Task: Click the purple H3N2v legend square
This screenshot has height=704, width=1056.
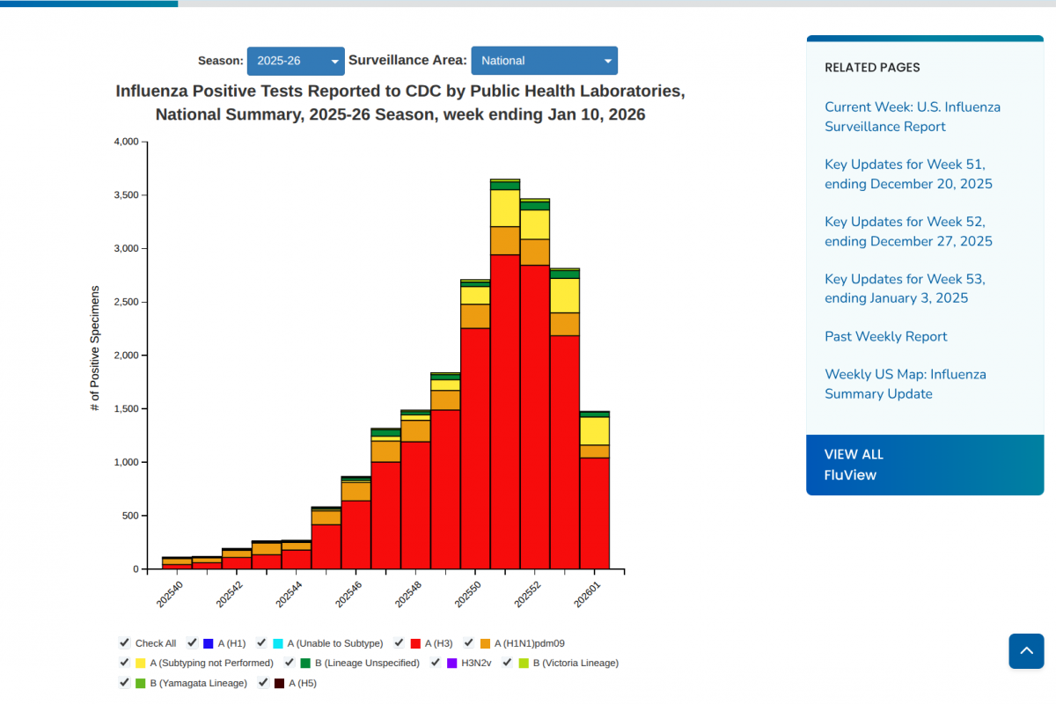Action: tap(452, 663)
